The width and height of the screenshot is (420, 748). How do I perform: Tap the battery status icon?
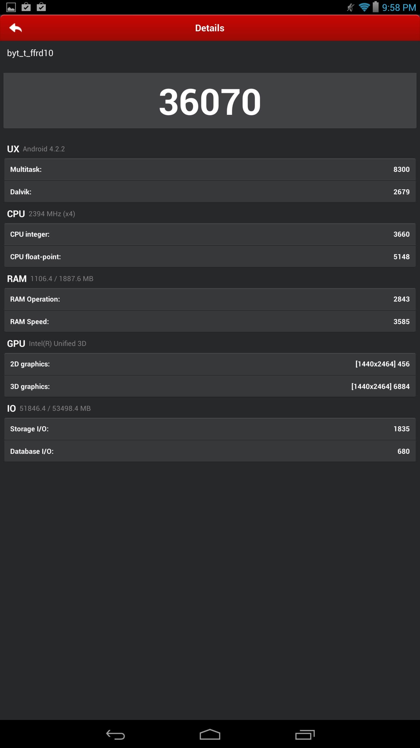376,7
